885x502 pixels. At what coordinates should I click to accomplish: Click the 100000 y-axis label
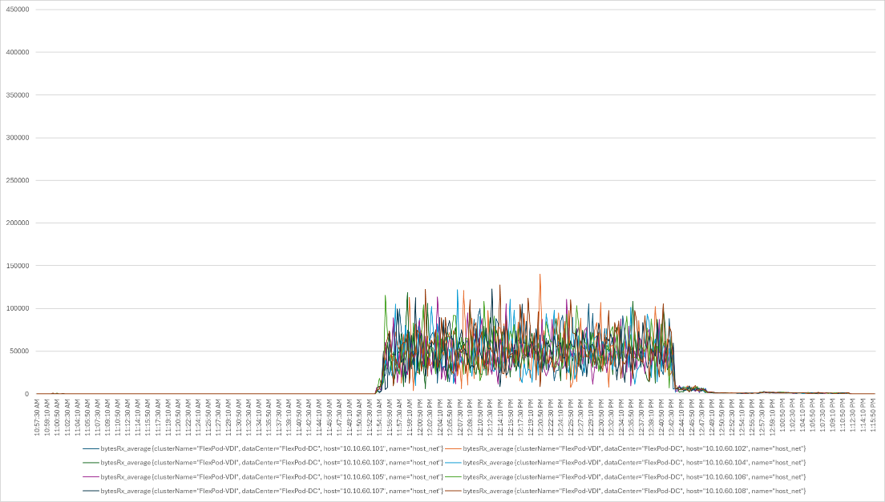coord(17,309)
